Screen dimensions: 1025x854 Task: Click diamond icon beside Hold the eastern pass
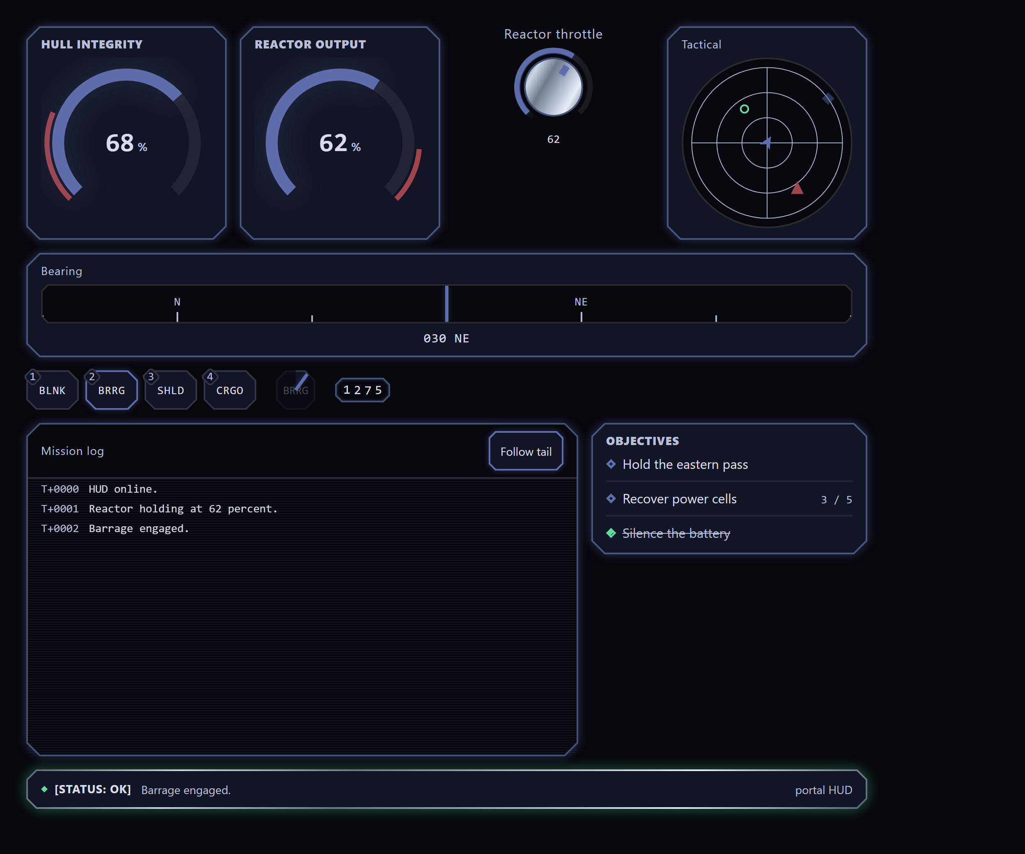point(611,464)
